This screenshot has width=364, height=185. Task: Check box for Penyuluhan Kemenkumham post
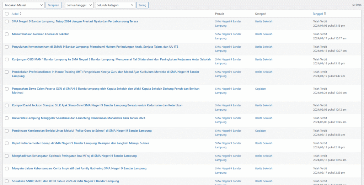[x=7, y=47]
